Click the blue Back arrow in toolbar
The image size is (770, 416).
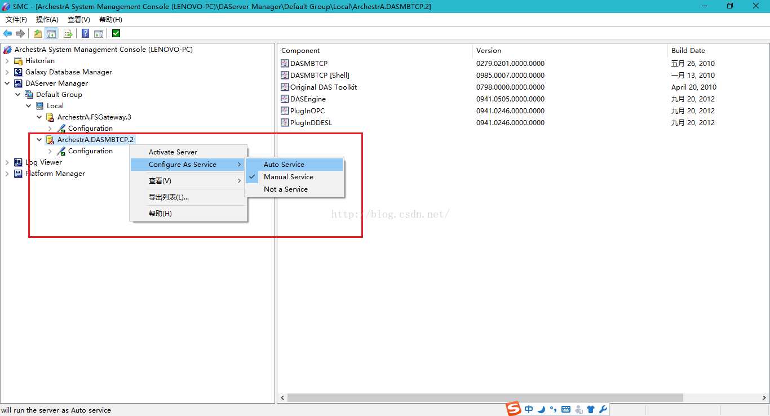[7, 33]
